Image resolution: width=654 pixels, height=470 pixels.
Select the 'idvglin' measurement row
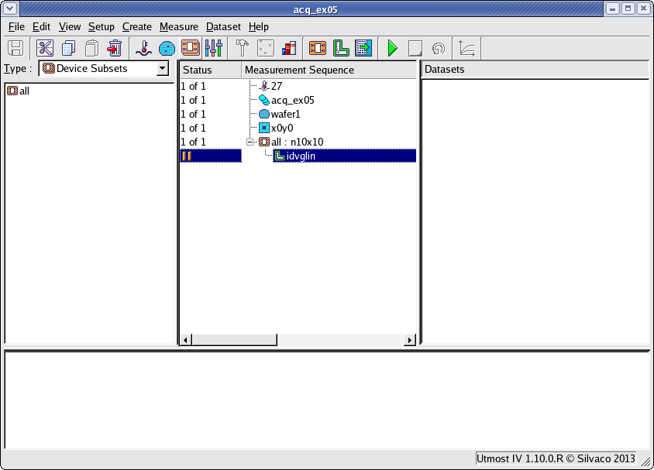click(344, 156)
